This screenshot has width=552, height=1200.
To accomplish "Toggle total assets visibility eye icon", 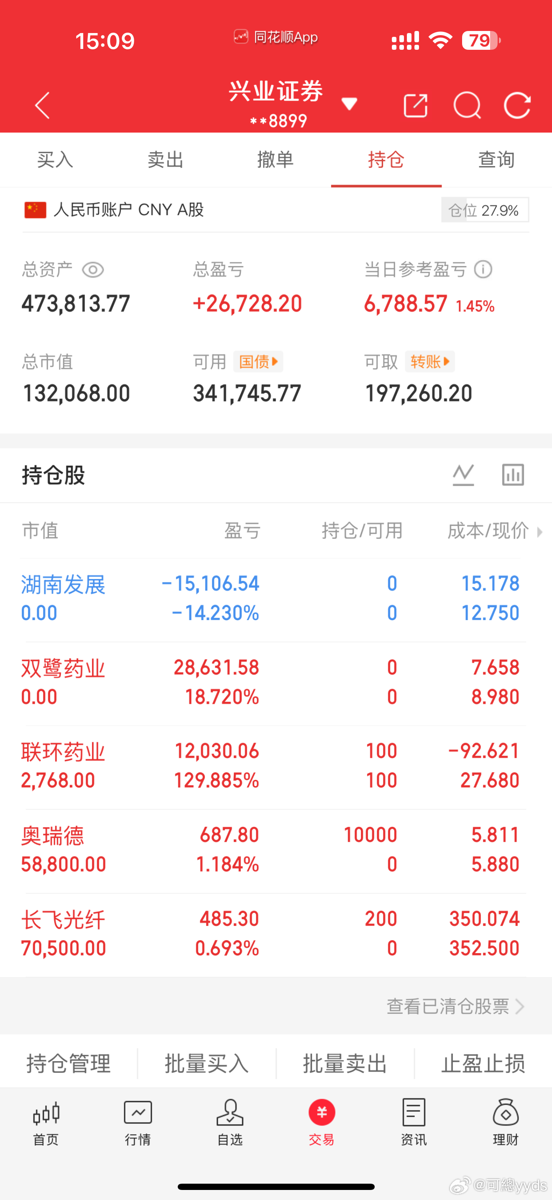I will (x=92, y=270).
